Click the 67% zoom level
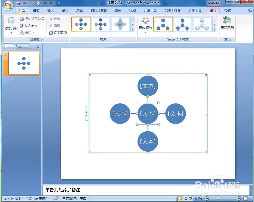Screen dimensions: 254x202 pos(198,198)
